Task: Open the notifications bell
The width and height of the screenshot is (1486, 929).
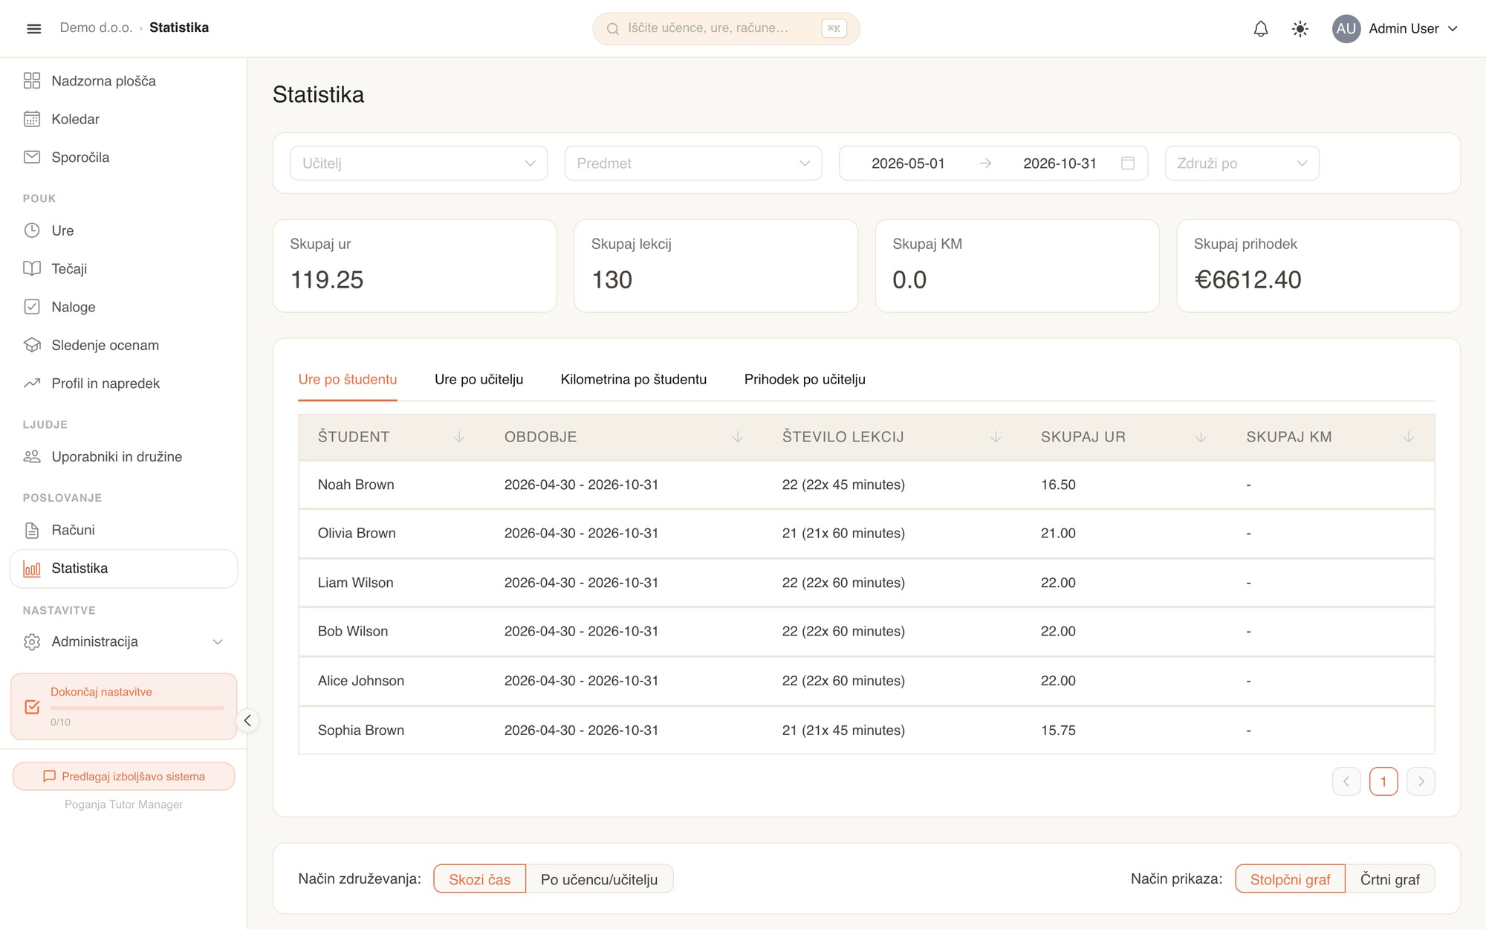Action: (1261, 28)
